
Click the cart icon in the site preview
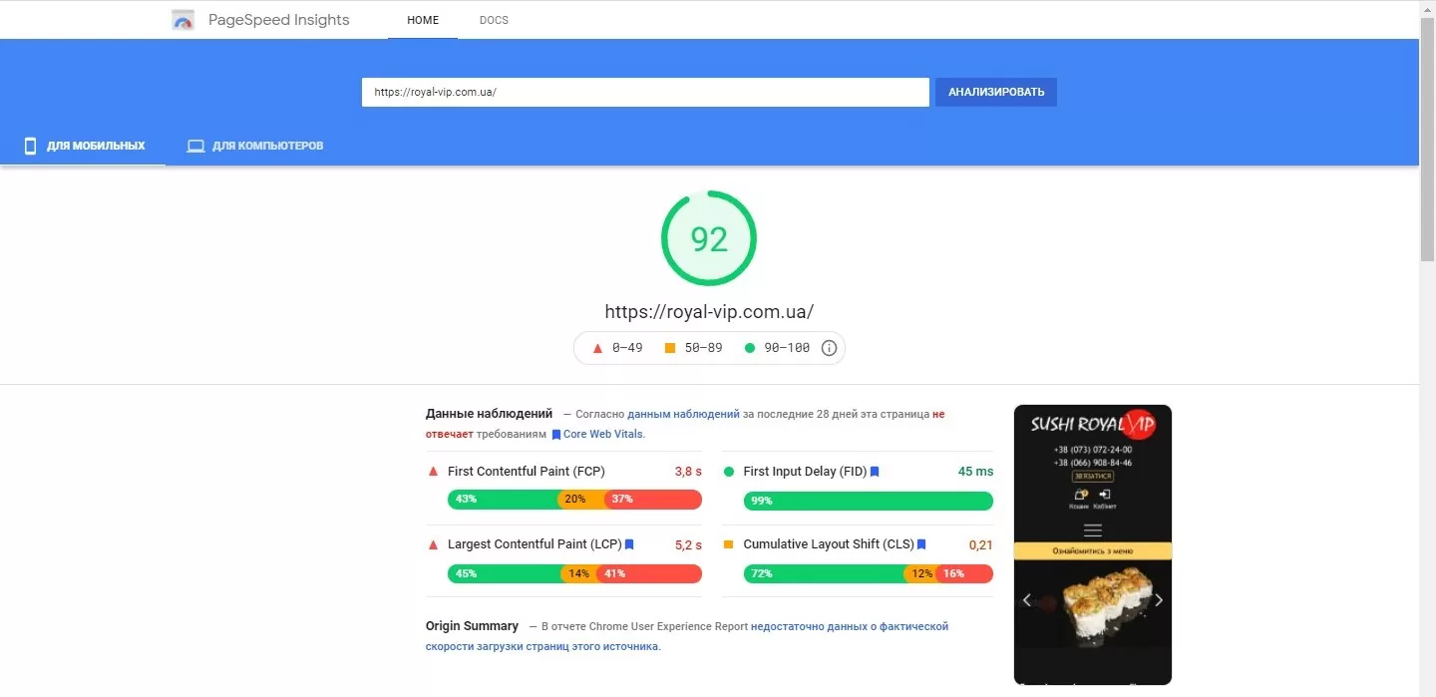(1080, 494)
